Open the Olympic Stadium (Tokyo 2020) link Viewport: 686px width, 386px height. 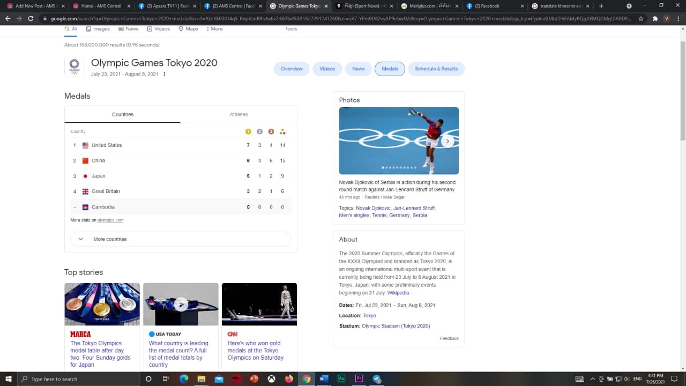(x=396, y=326)
